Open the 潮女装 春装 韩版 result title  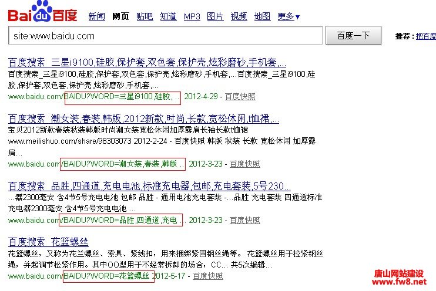(x=143, y=119)
